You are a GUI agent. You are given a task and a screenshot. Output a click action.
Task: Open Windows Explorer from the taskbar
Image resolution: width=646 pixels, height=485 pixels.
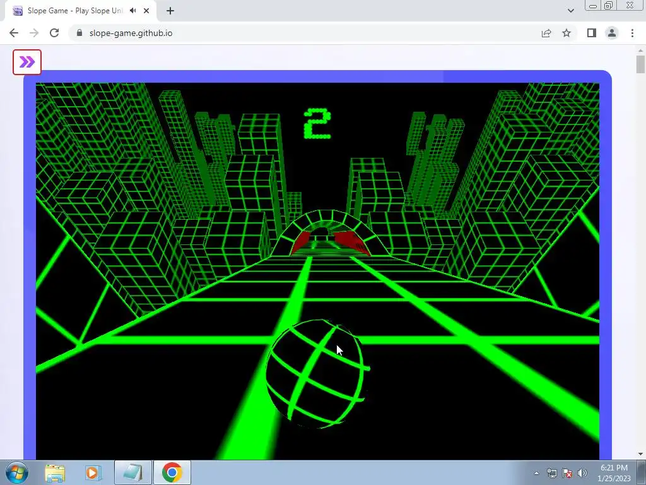pyautogui.click(x=55, y=472)
